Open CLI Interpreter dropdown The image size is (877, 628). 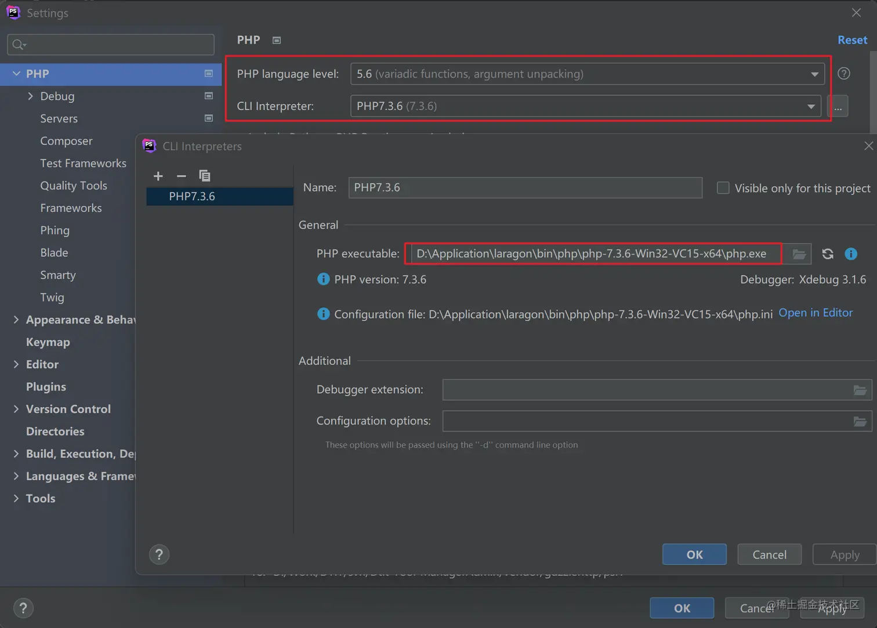(811, 107)
